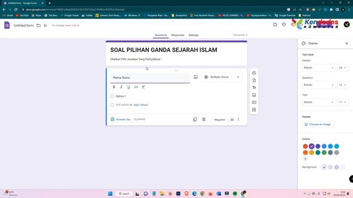353x198 pixels.
Task: Show hidden system tray icons chevron
Action: click(305, 194)
